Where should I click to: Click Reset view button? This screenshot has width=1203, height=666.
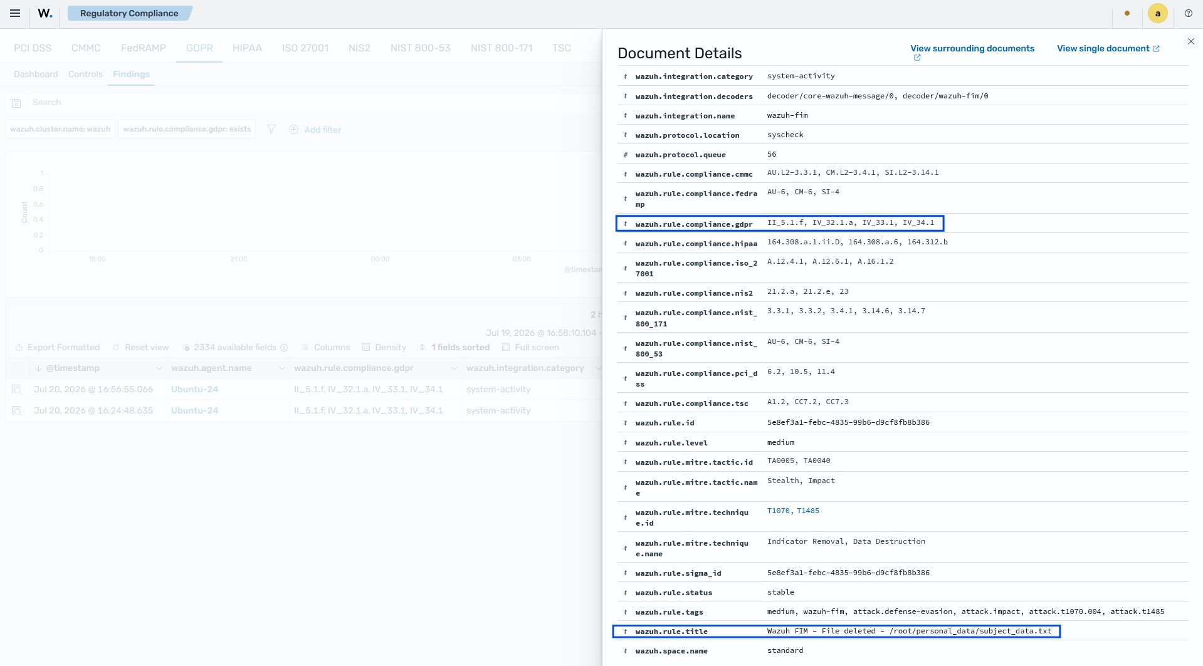140,347
